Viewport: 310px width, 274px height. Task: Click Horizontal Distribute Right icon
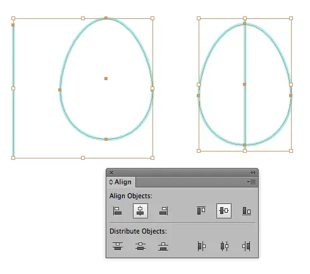click(x=246, y=246)
